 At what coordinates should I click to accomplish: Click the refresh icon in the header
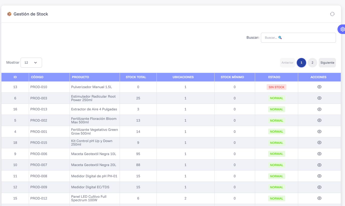point(332,14)
